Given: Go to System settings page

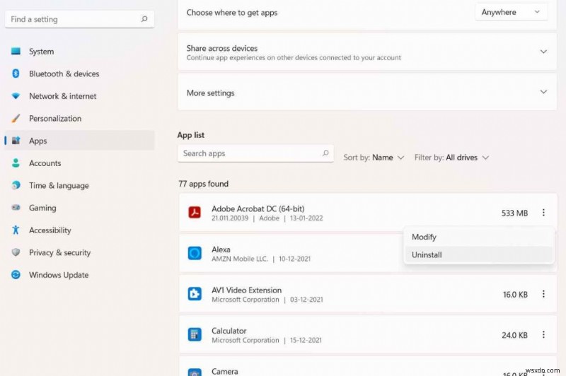Looking at the screenshot, I should click(80, 51).
